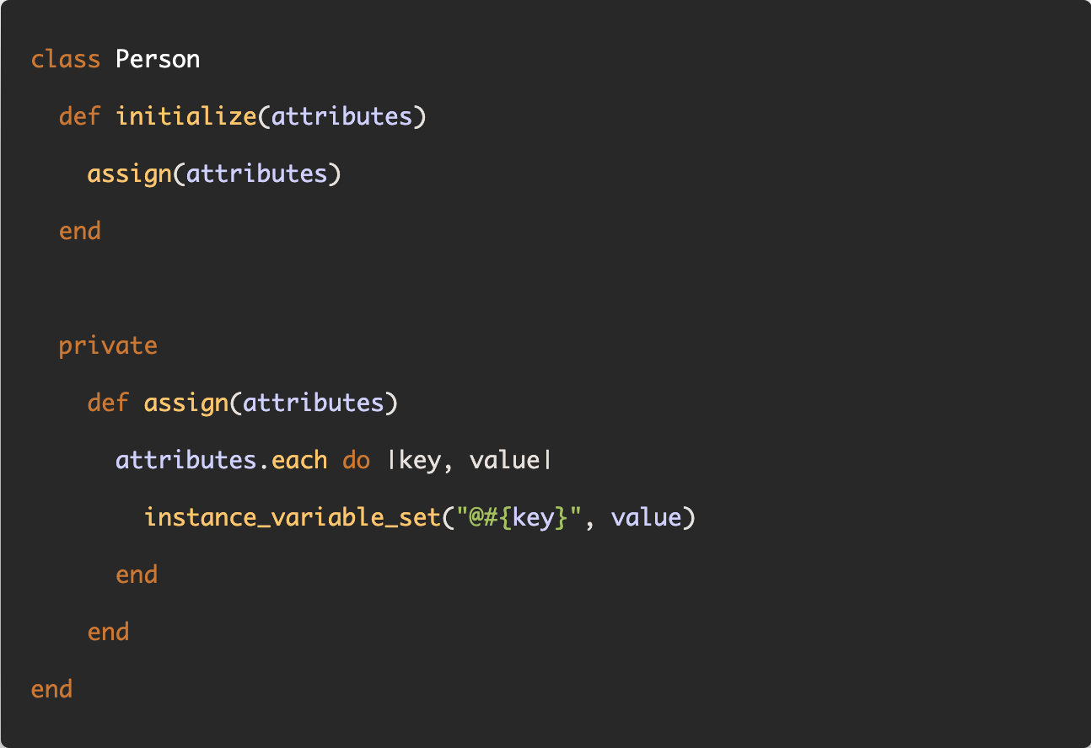1091x748 pixels.
Task: Click the assign call inside initialize
Action: [x=129, y=174]
